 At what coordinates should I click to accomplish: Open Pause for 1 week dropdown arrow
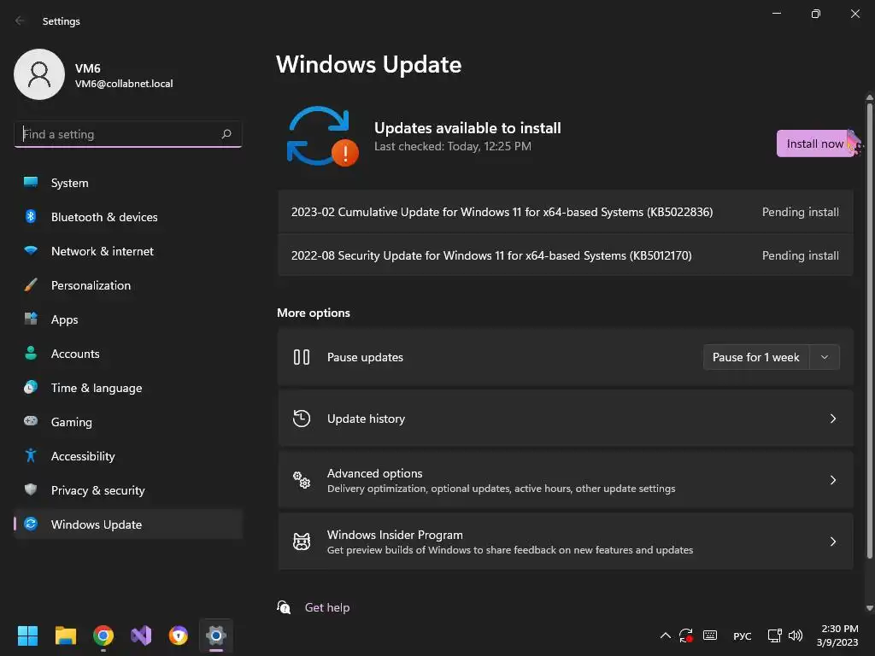[x=825, y=357]
